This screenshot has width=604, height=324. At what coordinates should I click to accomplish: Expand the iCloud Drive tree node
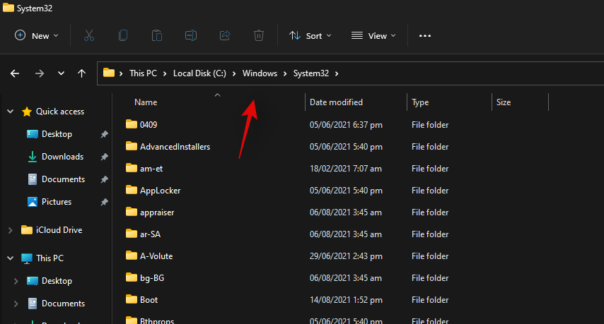coord(10,230)
